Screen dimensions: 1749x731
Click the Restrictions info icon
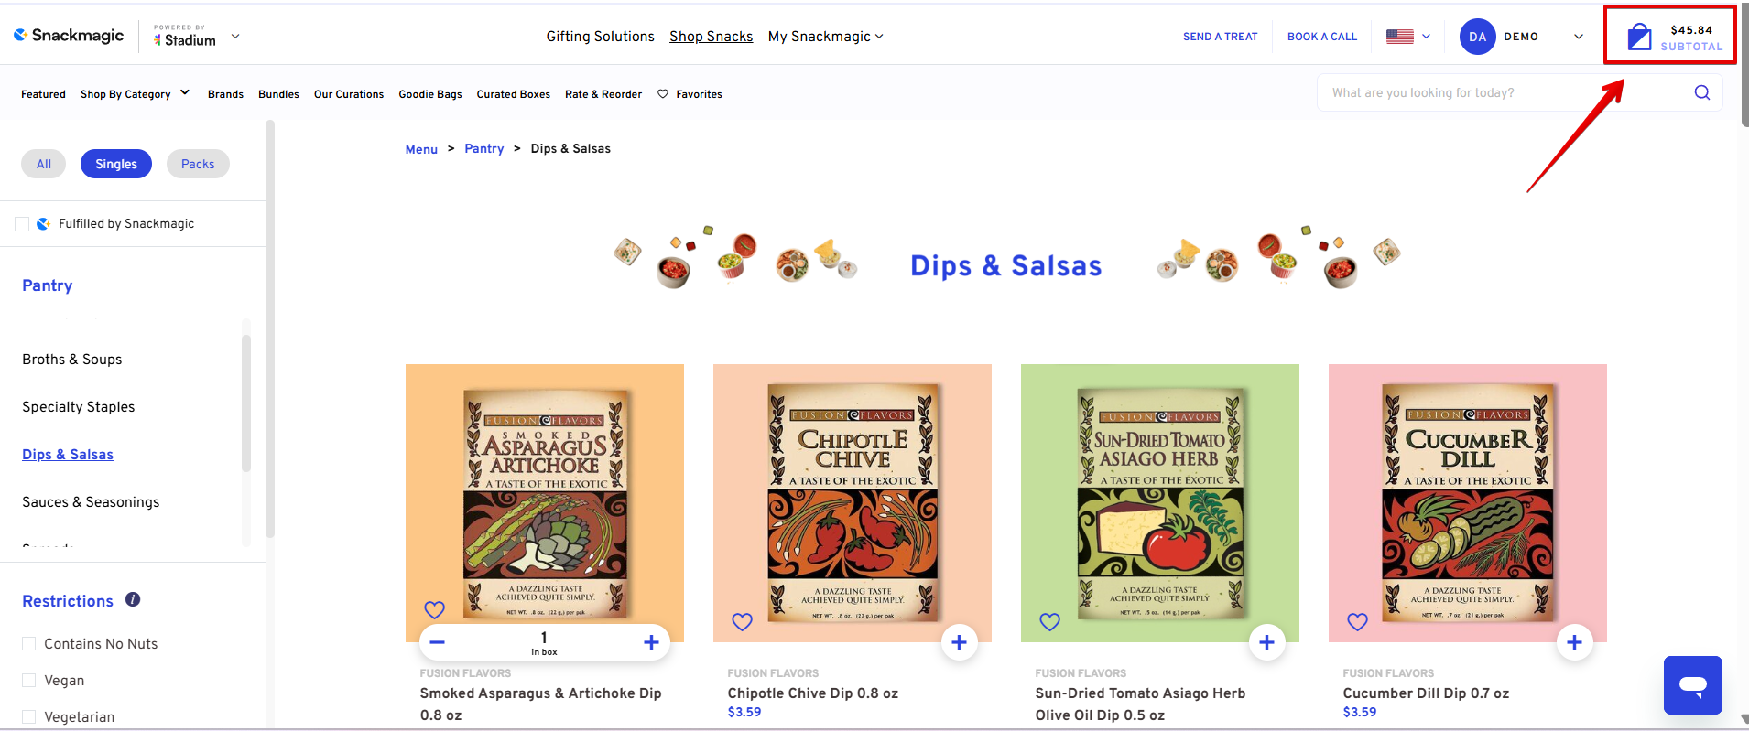[x=133, y=600]
